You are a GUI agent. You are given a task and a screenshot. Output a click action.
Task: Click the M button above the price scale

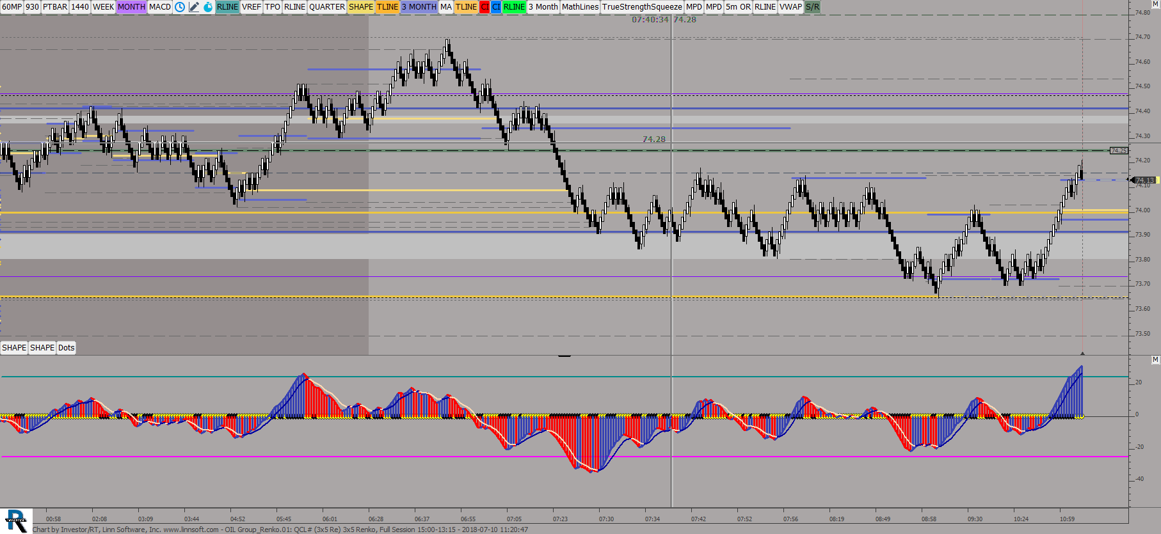coord(1155,4)
